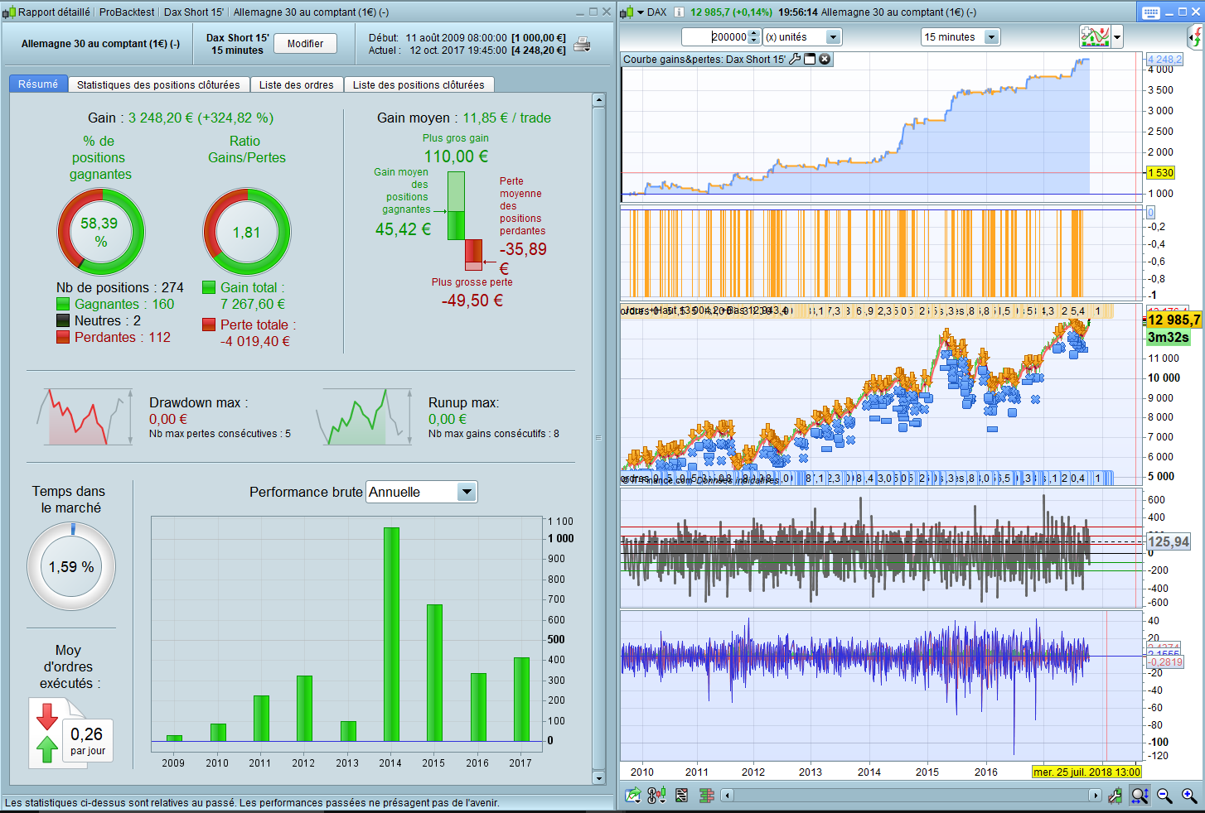Image resolution: width=1205 pixels, height=813 pixels.
Task: Open the chart export/share icon in bottom toolbar
Action: (x=633, y=796)
